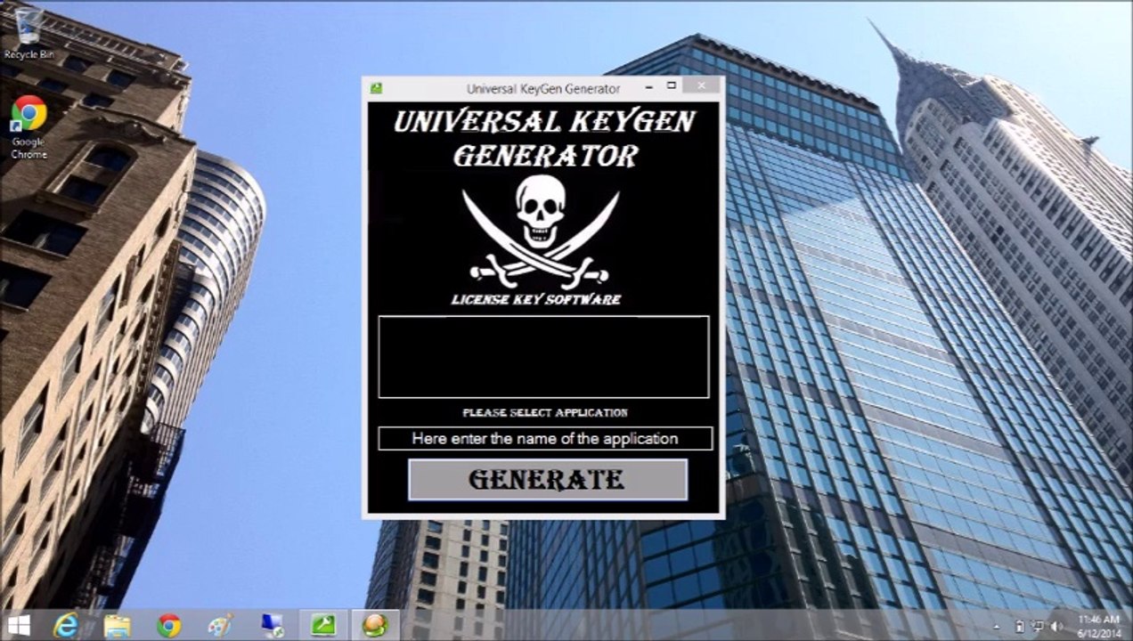
Task: Focus the application name input field
Action: pyautogui.click(x=545, y=438)
